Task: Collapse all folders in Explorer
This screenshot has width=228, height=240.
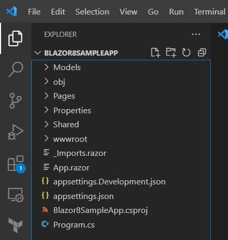Action: [x=202, y=52]
